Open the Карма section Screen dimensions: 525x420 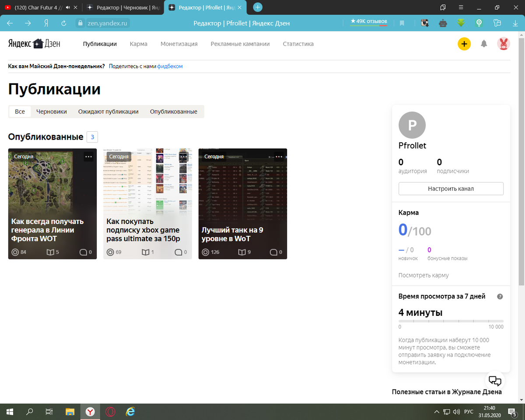click(x=139, y=44)
